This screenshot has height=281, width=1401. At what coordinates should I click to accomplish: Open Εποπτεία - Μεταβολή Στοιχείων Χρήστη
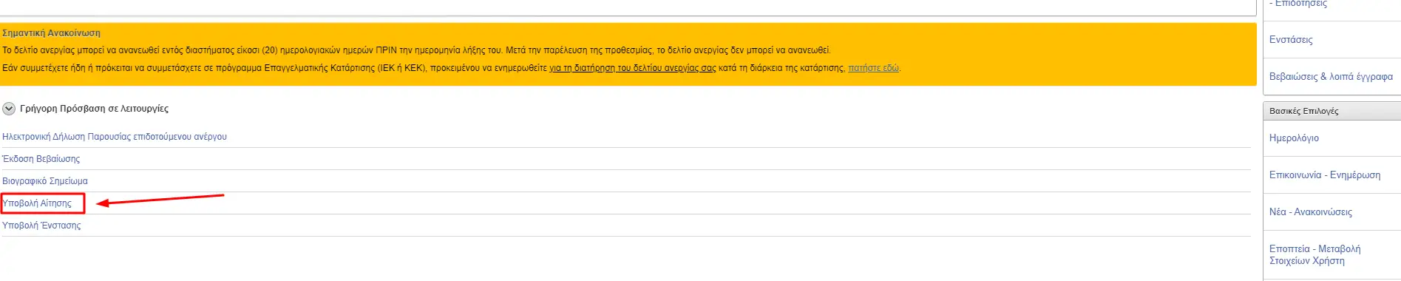[x=1315, y=255]
